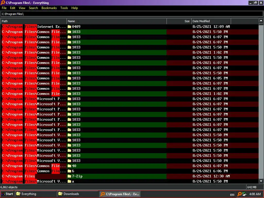Click the C:\Program Files\ - Ev... taskbar button
This screenshot has height=198, width=264.
tap(120, 194)
